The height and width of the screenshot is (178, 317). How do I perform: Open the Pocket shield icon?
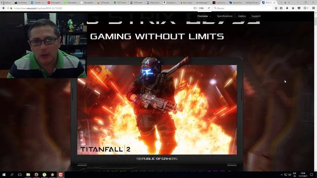(299, 8)
